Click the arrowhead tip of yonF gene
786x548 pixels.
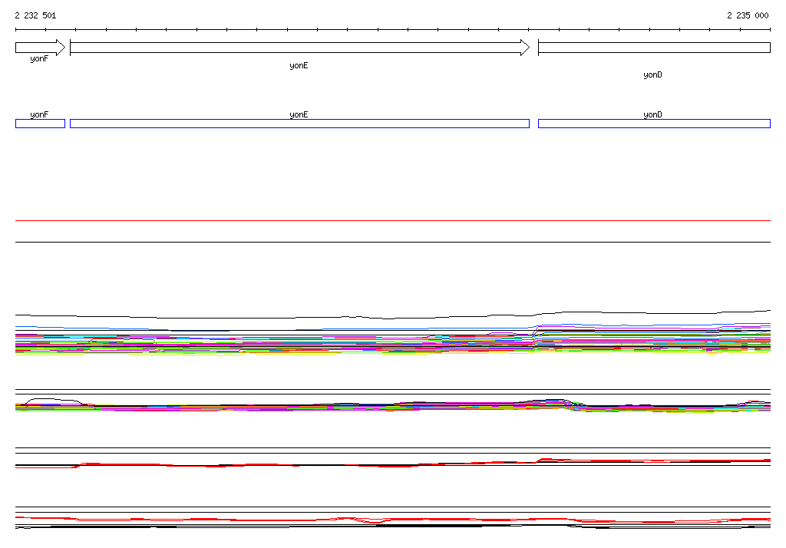click(63, 48)
